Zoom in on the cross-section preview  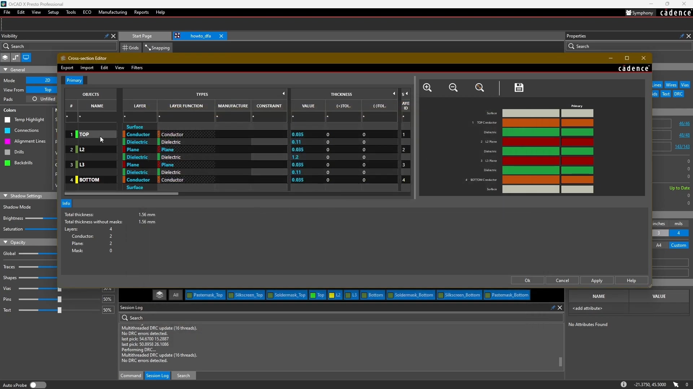(427, 88)
